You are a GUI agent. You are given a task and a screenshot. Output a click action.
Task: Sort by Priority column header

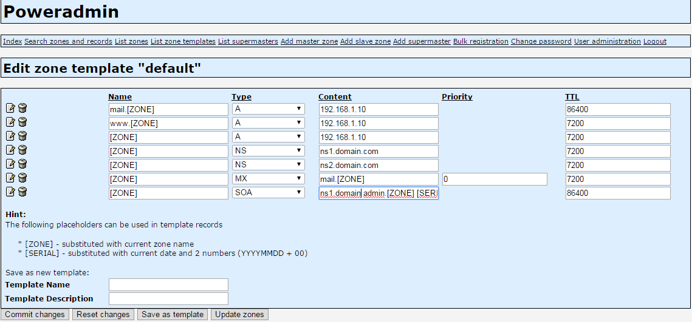(457, 97)
